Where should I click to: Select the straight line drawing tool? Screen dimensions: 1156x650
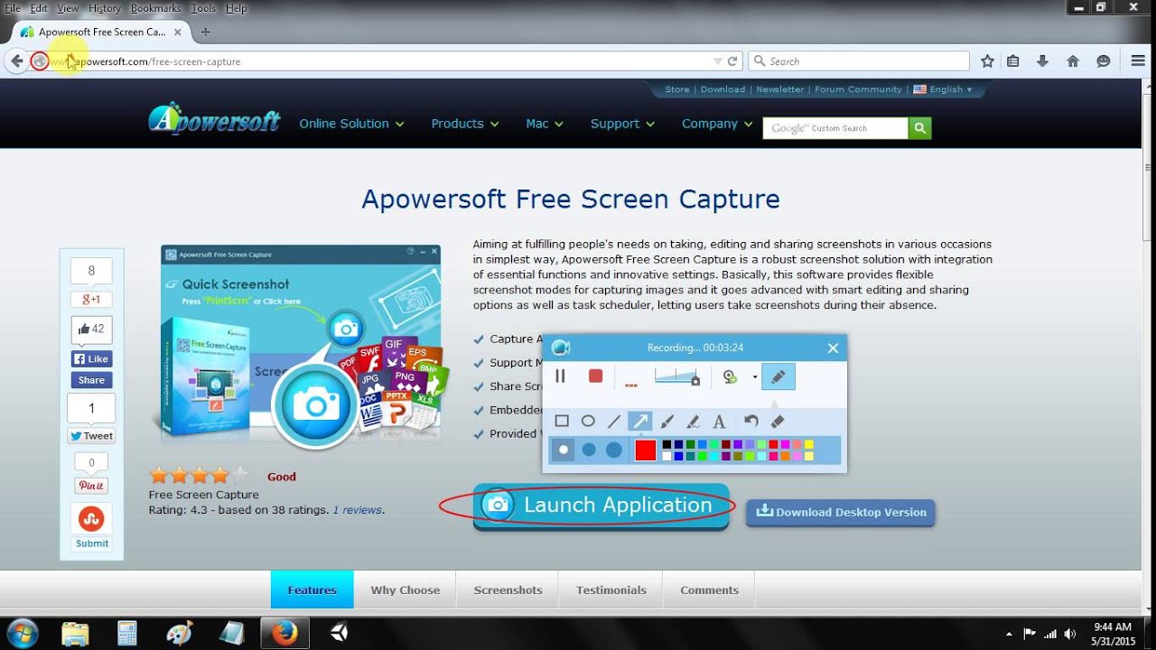click(614, 422)
